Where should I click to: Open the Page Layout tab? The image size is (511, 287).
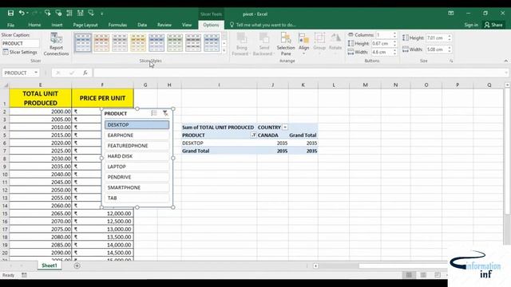(85, 25)
